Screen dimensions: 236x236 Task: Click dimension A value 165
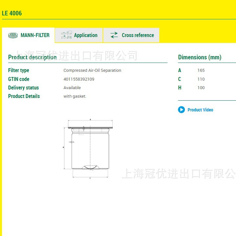[201, 70]
